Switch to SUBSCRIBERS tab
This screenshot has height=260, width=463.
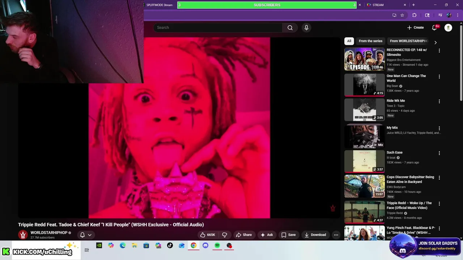coord(267,5)
